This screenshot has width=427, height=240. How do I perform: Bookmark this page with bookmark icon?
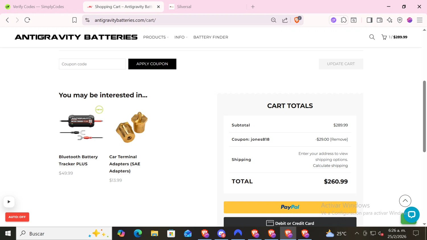pos(74,20)
